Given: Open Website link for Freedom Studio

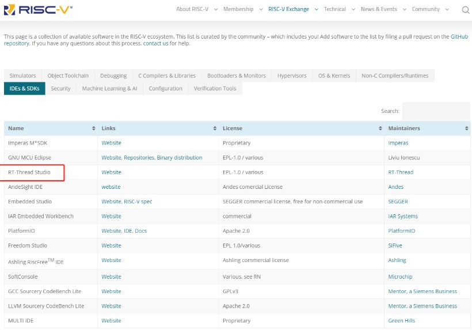Looking at the screenshot, I should [x=111, y=246].
